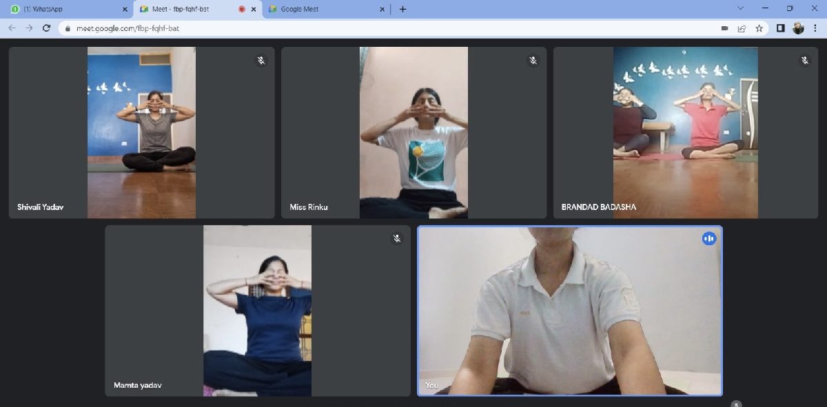
Task: Open a new browser tab
Action: click(x=402, y=9)
